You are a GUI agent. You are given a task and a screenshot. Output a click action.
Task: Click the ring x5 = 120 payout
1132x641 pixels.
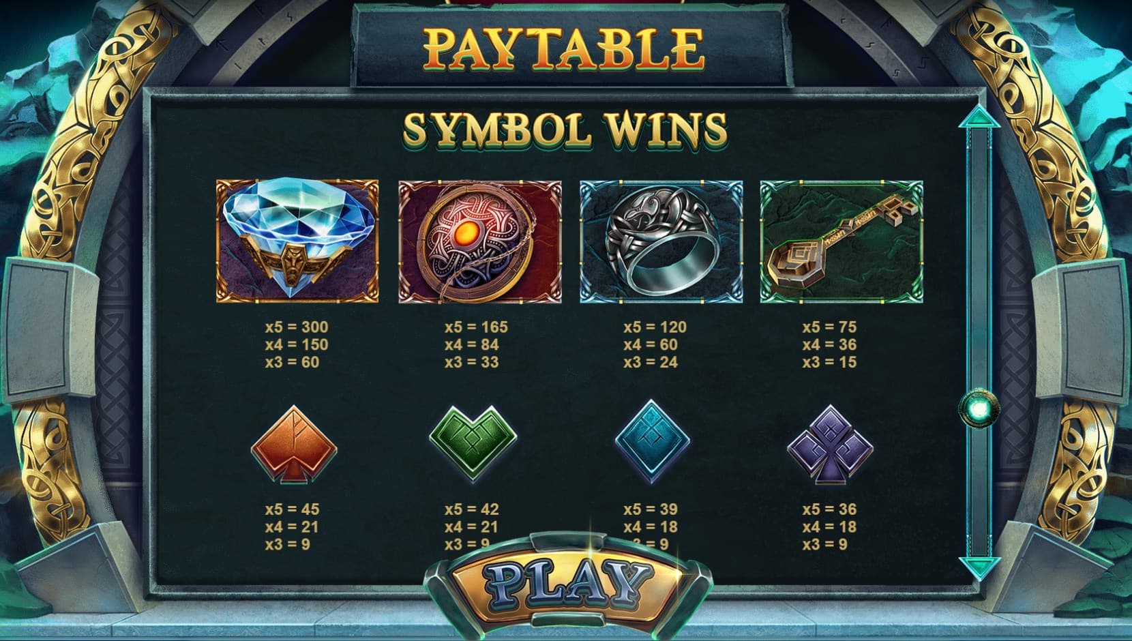[x=655, y=327]
